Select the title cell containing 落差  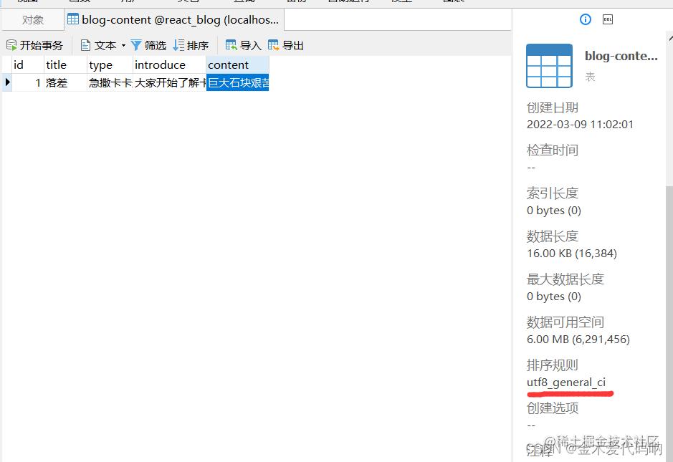click(65, 83)
